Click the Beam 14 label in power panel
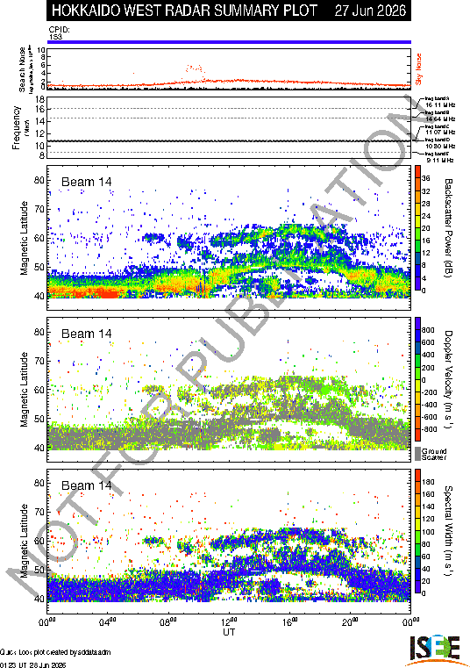The height and width of the screenshot is (668, 470). click(87, 182)
